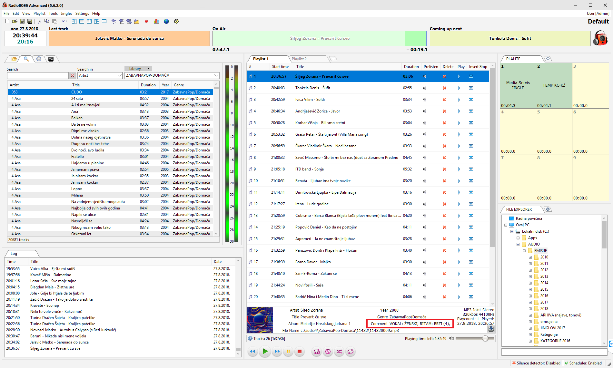This screenshot has height=368, width=613.
Task: Start recording with the red dot icon
Action: point(146,21)
